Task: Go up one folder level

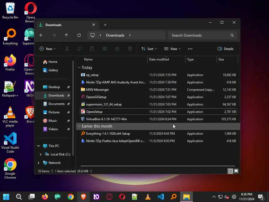Action: [66, 35]
